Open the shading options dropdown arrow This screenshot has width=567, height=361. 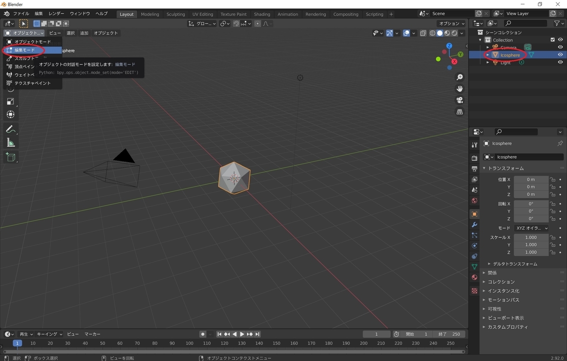tap(463, 33)
